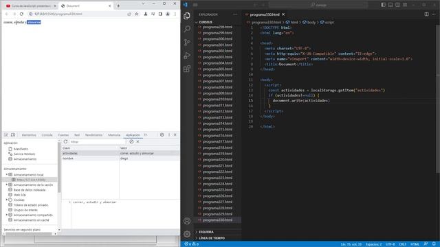Image resolution: width=440 pixels, height=247 pixels.
Task: Open the Explorer view in VS Code
Action: point(187,16)
